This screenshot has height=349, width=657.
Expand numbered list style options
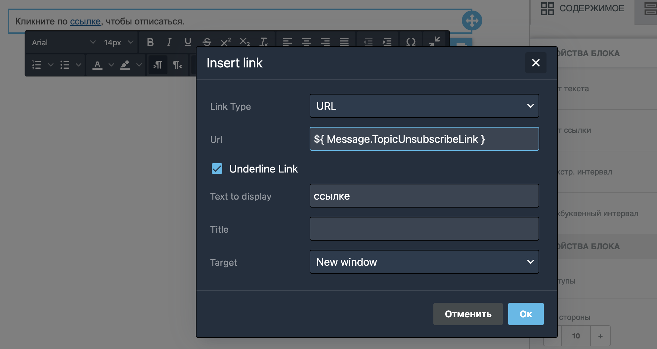(x=51, y=65)
